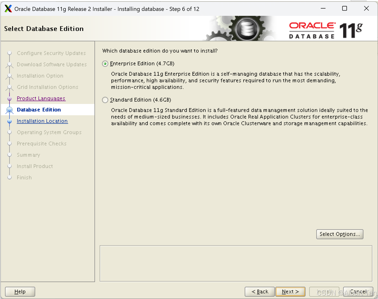Image resolution: width=378 pixels, height=299 pixels.
Task: Click Configure Security Updates step label
Action: click(51, 53)
